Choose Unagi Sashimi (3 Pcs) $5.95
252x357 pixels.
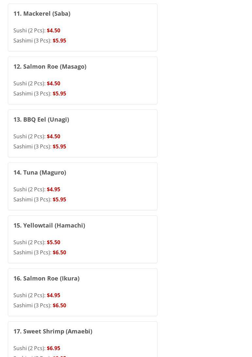[x=40, y=146]
